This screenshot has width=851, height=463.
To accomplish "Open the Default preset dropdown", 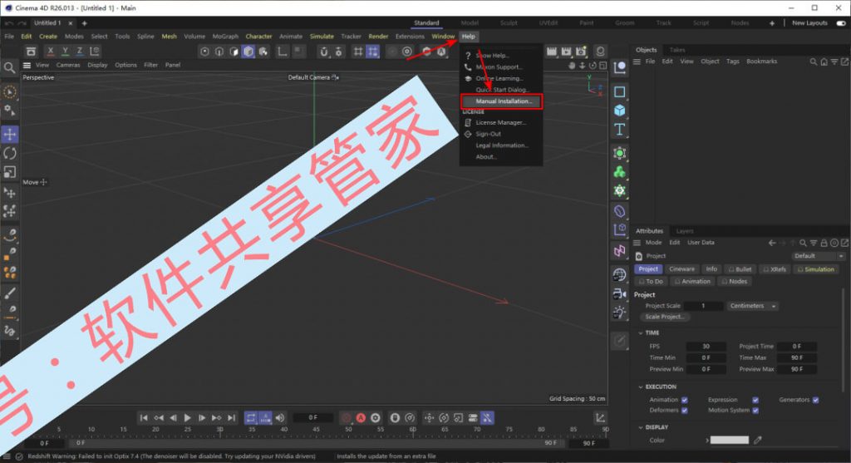I will coord(818,256).
